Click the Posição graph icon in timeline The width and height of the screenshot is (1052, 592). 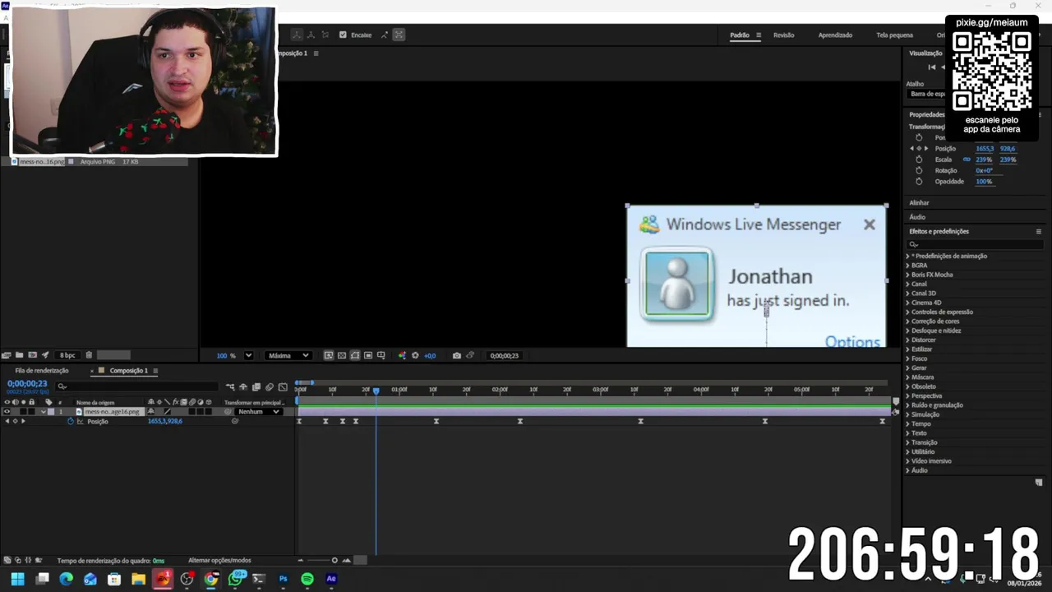tap(80, 421)
